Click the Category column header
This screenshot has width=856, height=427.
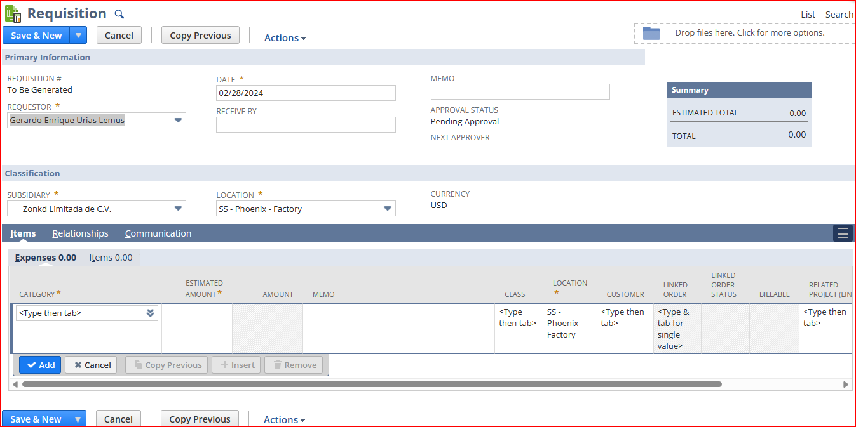(x=40, y=294)
